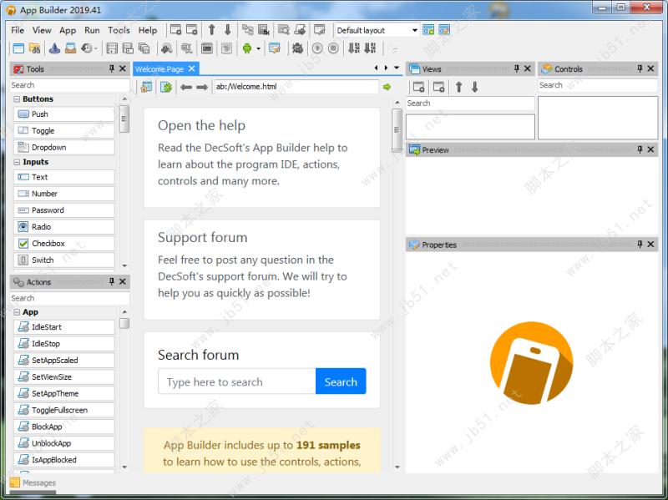Image resolution: width=668 pixels, height=500 pixels.
Task: Click the options edit icon after Android
Action: (275, 48)
